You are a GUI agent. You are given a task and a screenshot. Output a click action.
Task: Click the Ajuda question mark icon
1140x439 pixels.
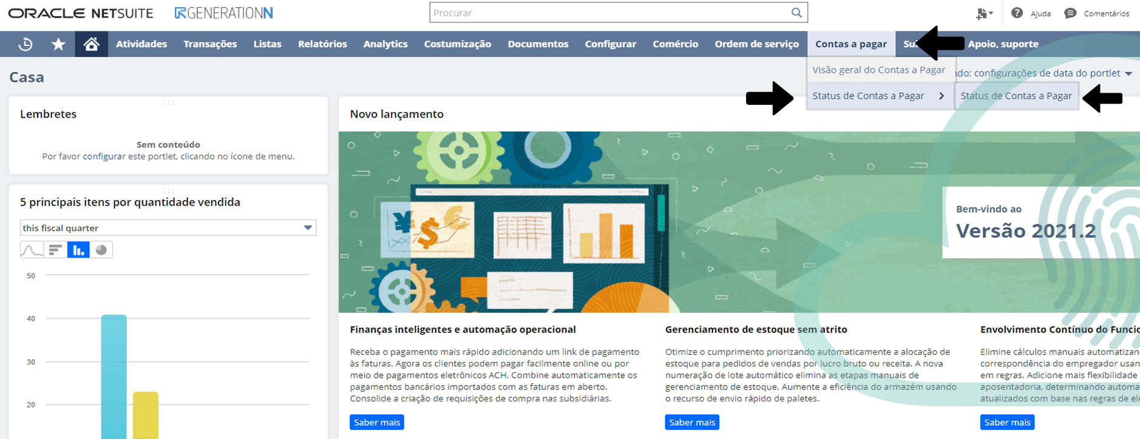pos(1017,13)
